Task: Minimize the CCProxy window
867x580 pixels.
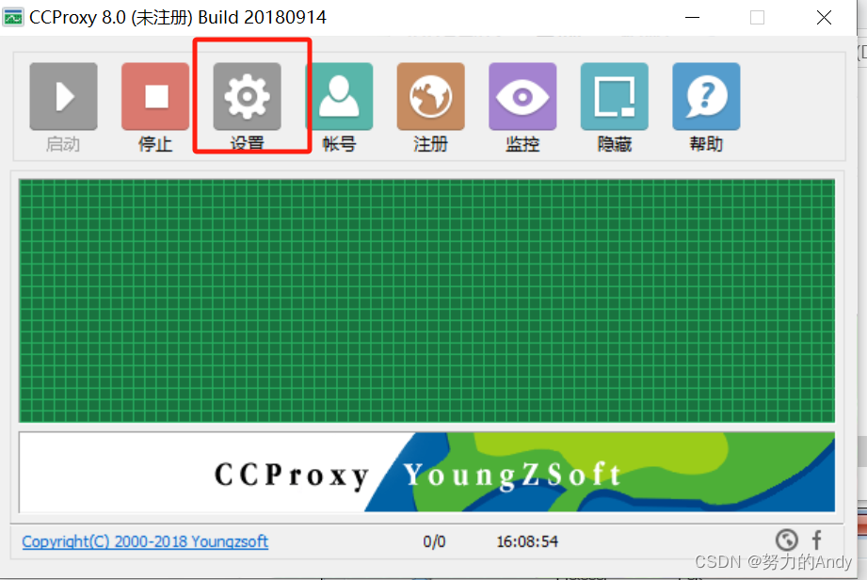Action: [692, 18]
